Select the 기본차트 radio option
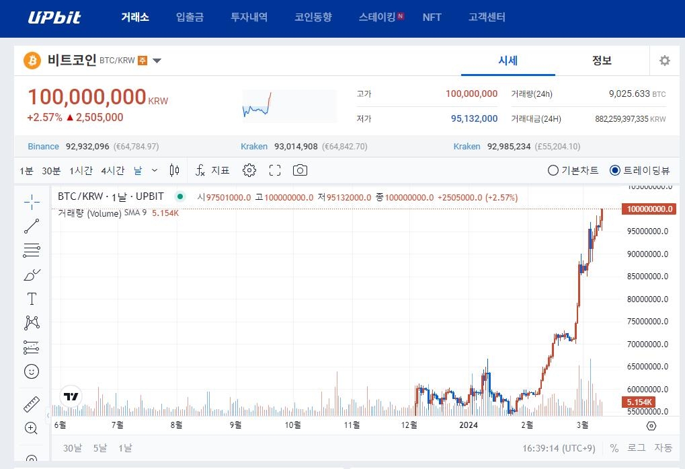The image size is (685, 469). pos(553,170)
